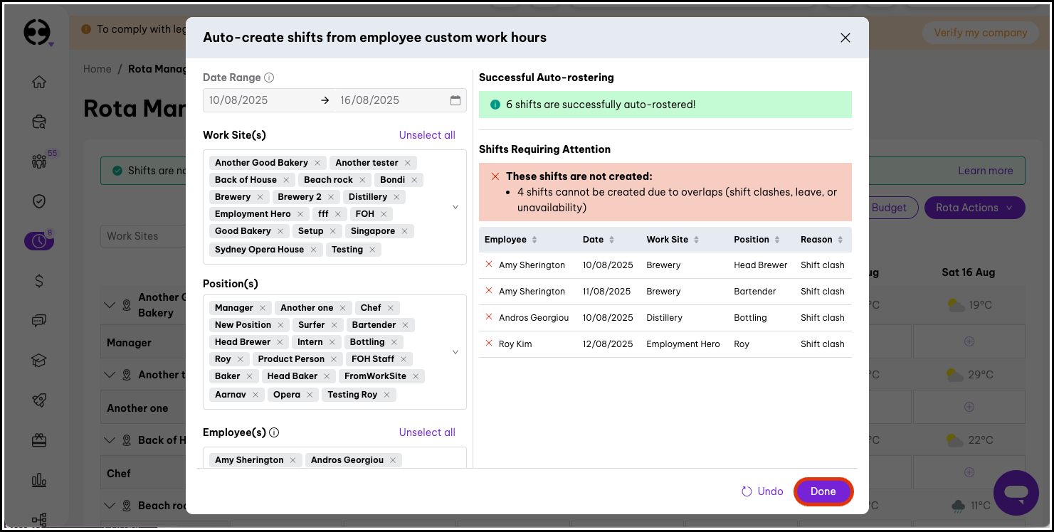Remove Amy Sherington from selected employees

tap(293, 460)
